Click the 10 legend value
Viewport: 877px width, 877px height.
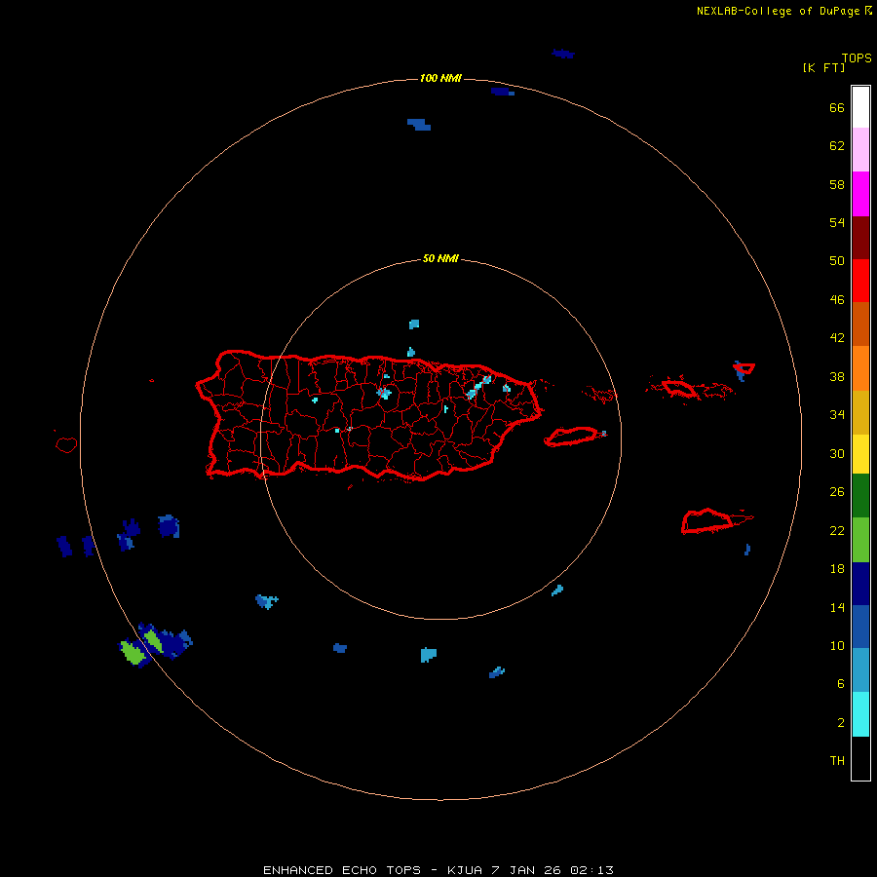coord(837,646)
